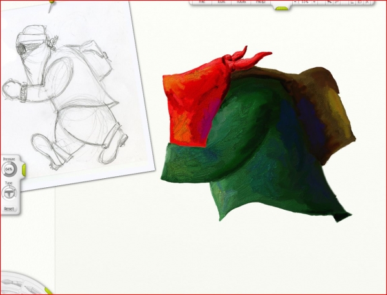Toggle the tool picker green tab
The image size is (387, 295).
[48, 290]
